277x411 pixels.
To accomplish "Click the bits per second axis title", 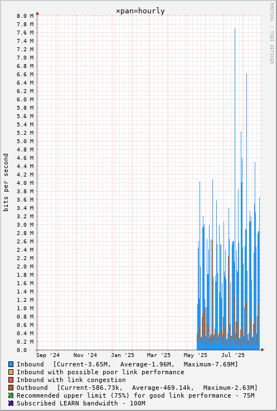I will click(x=6, y=183).
